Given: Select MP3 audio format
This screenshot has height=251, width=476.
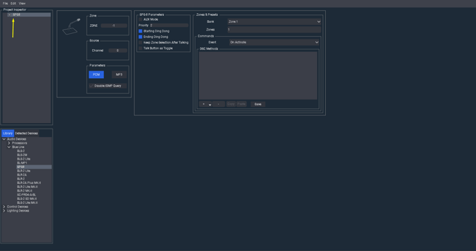Looking at the screenshot, I should point(119,75).
